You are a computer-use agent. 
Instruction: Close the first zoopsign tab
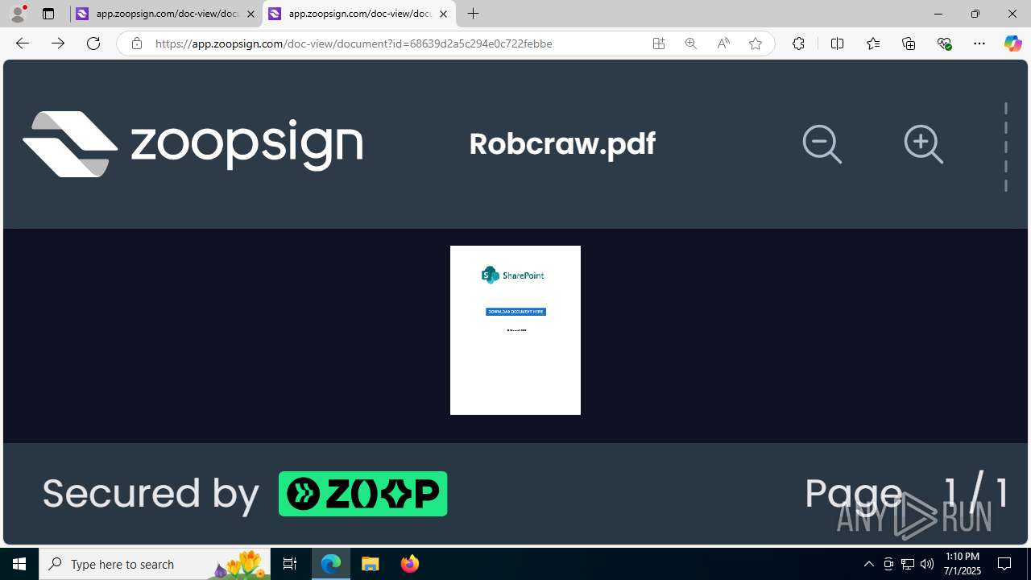click(251, 14)
